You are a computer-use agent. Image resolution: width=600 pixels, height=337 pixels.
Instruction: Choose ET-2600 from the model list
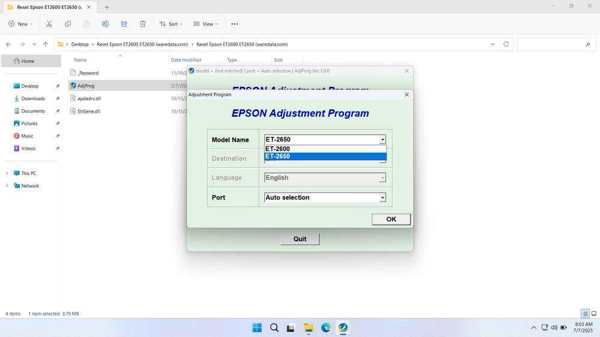(x=325, y=149)
